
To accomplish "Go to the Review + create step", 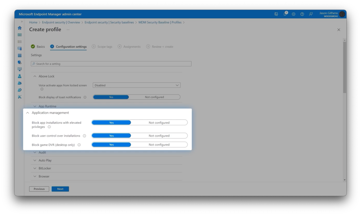I will 160,46.
